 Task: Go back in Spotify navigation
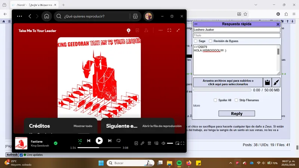pyautogui.click(x=30, y=16)
